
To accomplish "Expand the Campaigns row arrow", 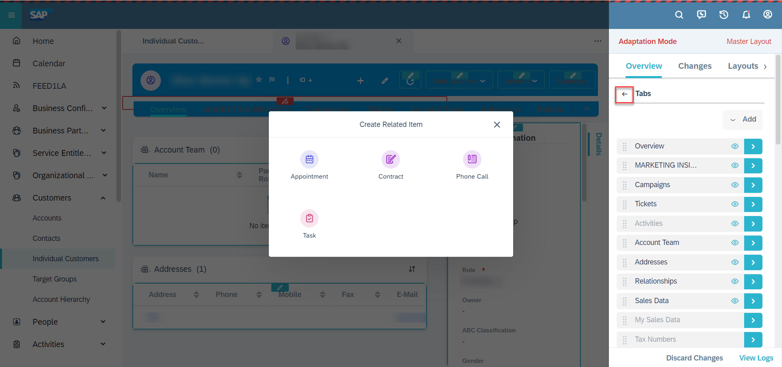I will click(753, 185).
